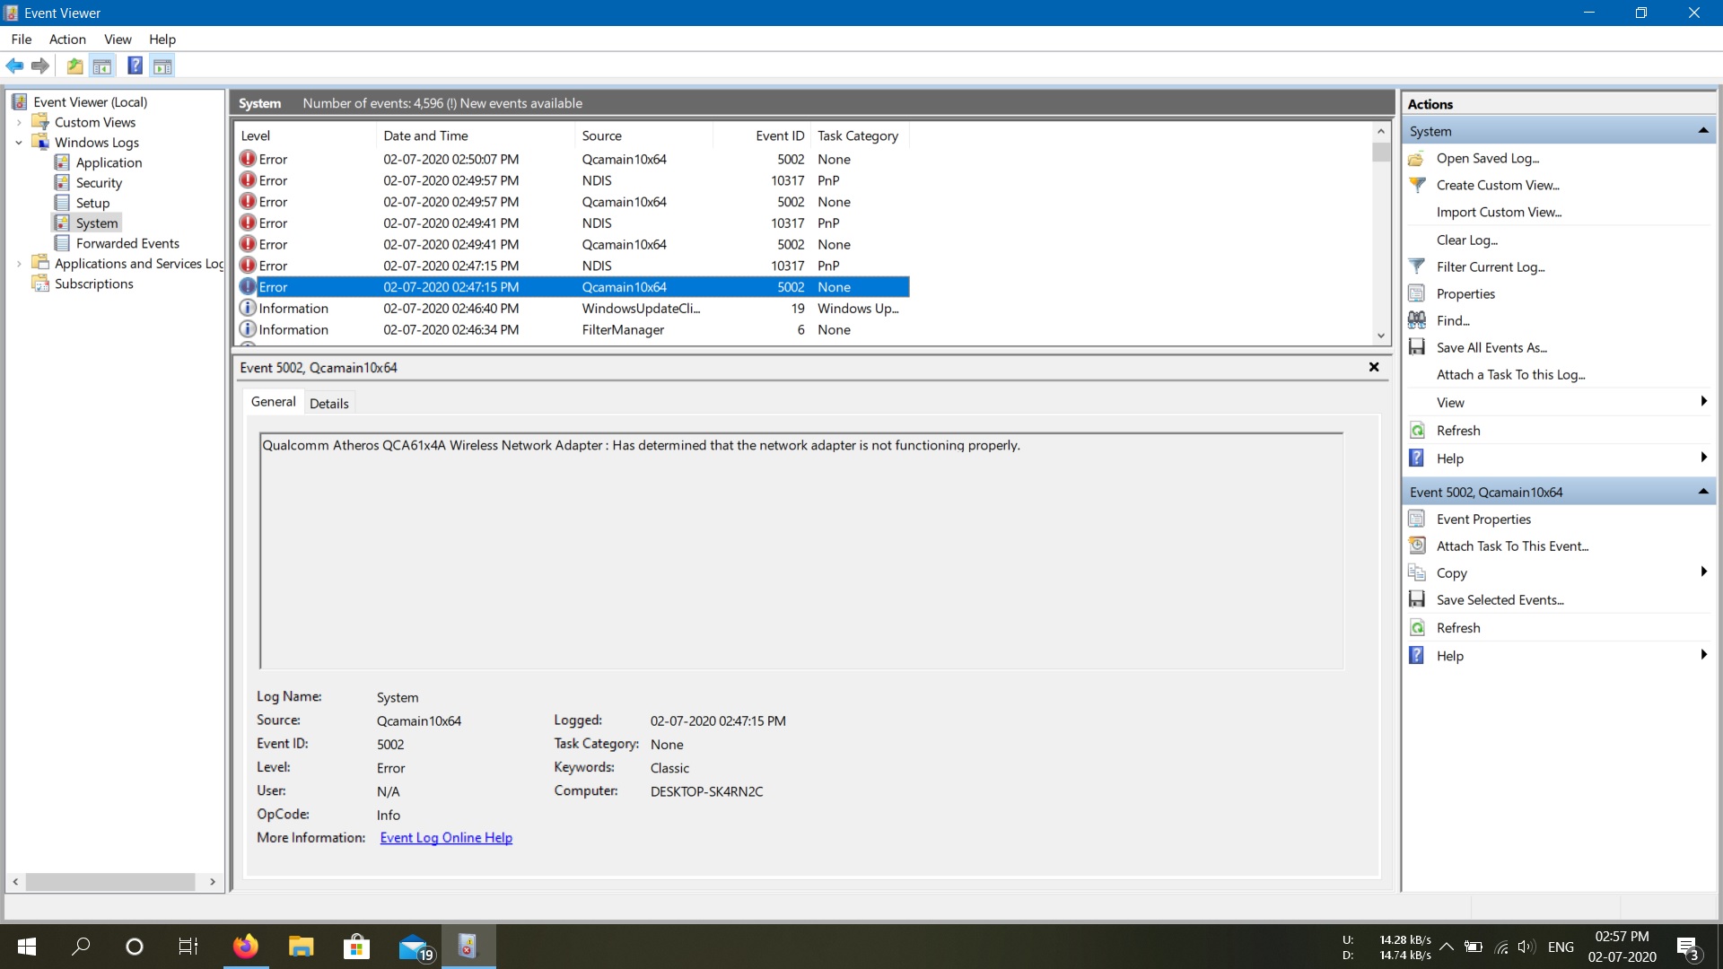This screenshot has width=1723, height=969.
Task: Click the Save Selected Events floppy icon
Action: tap(1417, 599)
